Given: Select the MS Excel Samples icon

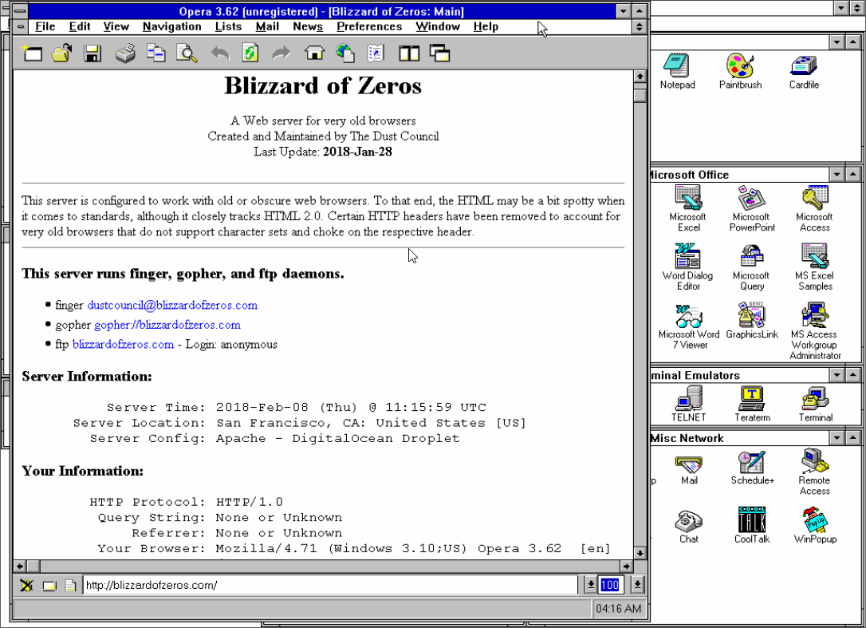Looking at the screenshot, I should click(815, 267).
